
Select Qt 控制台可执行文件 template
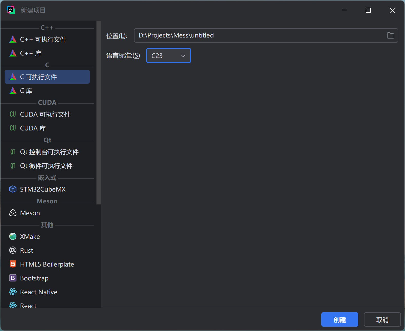click(x=49, y=152)
